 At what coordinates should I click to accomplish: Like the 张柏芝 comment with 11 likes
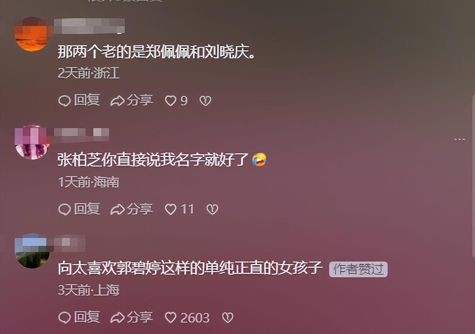click(x=179, y=209)
